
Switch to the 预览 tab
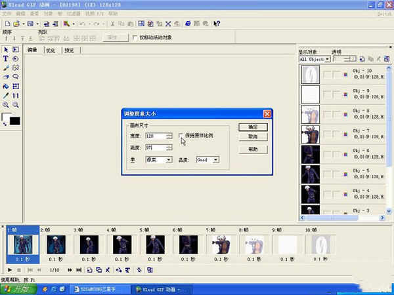[x=70, y=50]
